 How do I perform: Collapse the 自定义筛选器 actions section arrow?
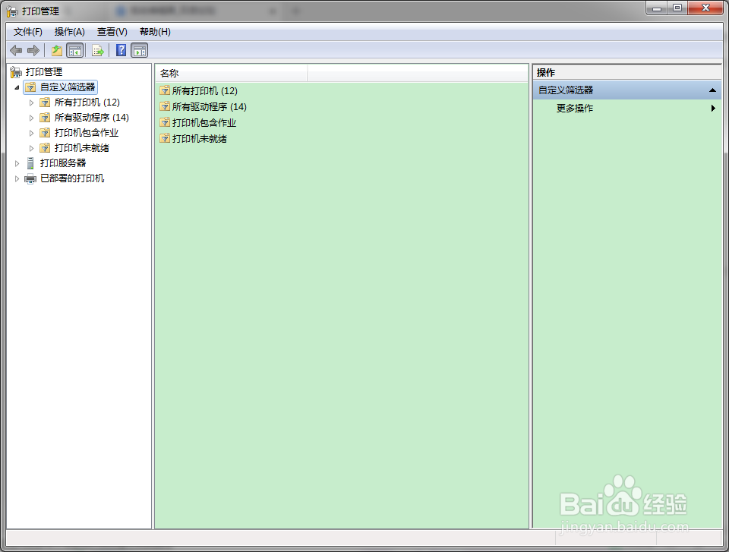pos(712,90)
